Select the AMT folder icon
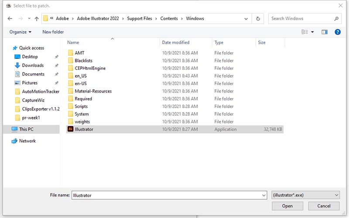This screenshot has width=349, height=218. pyautogui.click(x=71, y=53)
